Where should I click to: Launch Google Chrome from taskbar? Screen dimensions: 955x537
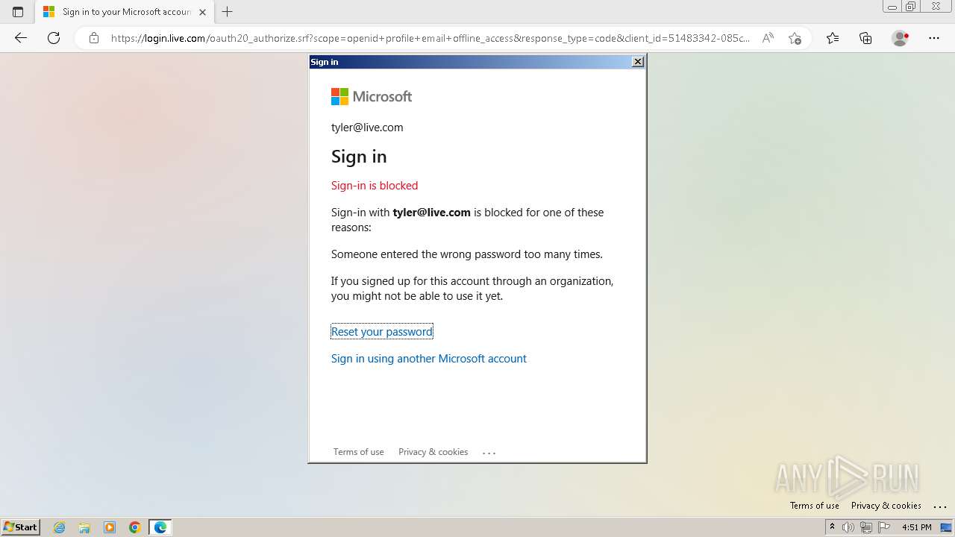point(135,527)
